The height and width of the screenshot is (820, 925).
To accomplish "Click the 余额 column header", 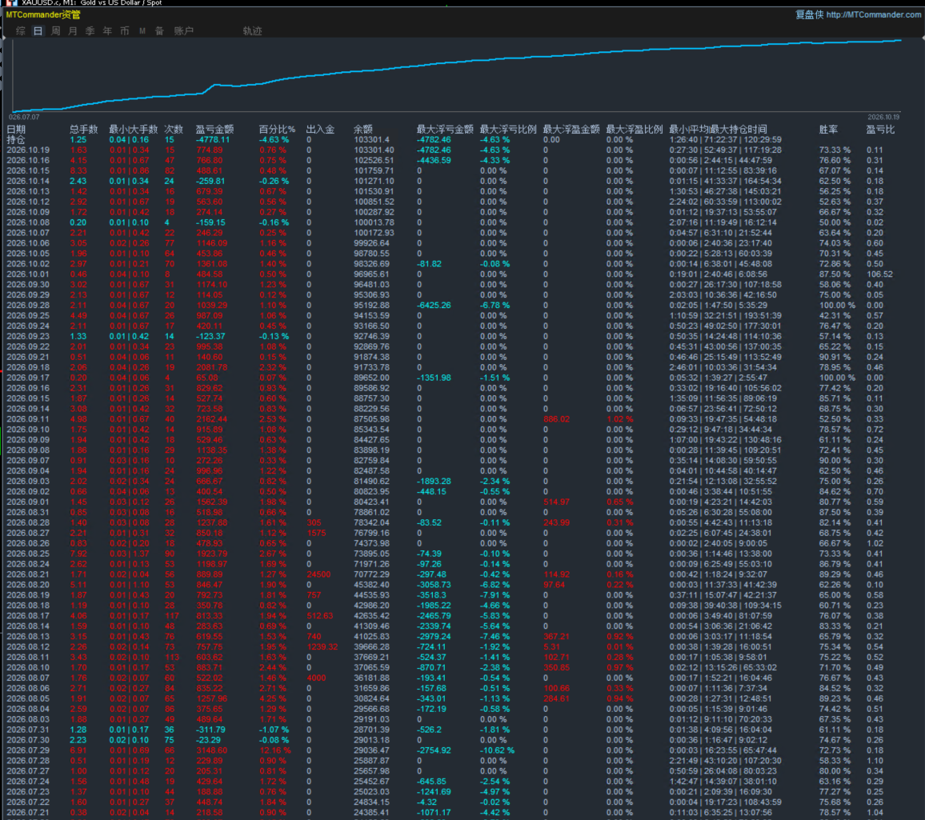I will (362, 129).
